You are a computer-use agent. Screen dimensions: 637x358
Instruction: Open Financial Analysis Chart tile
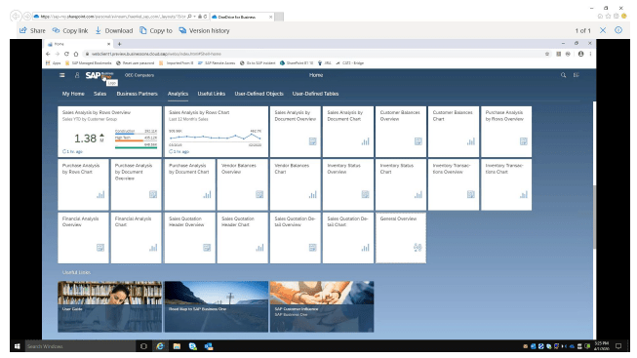(137, 238)
